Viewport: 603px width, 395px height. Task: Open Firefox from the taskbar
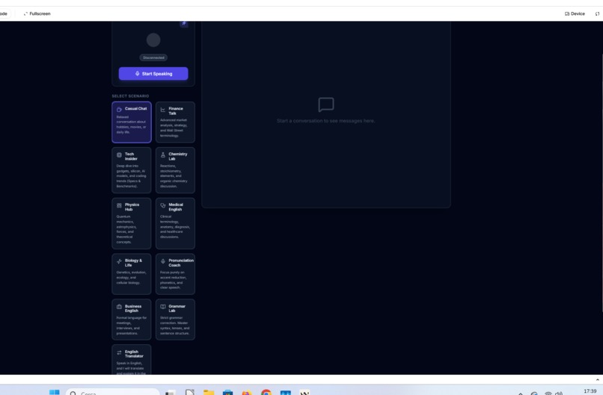coord(247,393)
